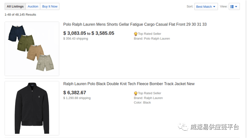Click the Best Match dropdown arrow

(x=214, y=7)
